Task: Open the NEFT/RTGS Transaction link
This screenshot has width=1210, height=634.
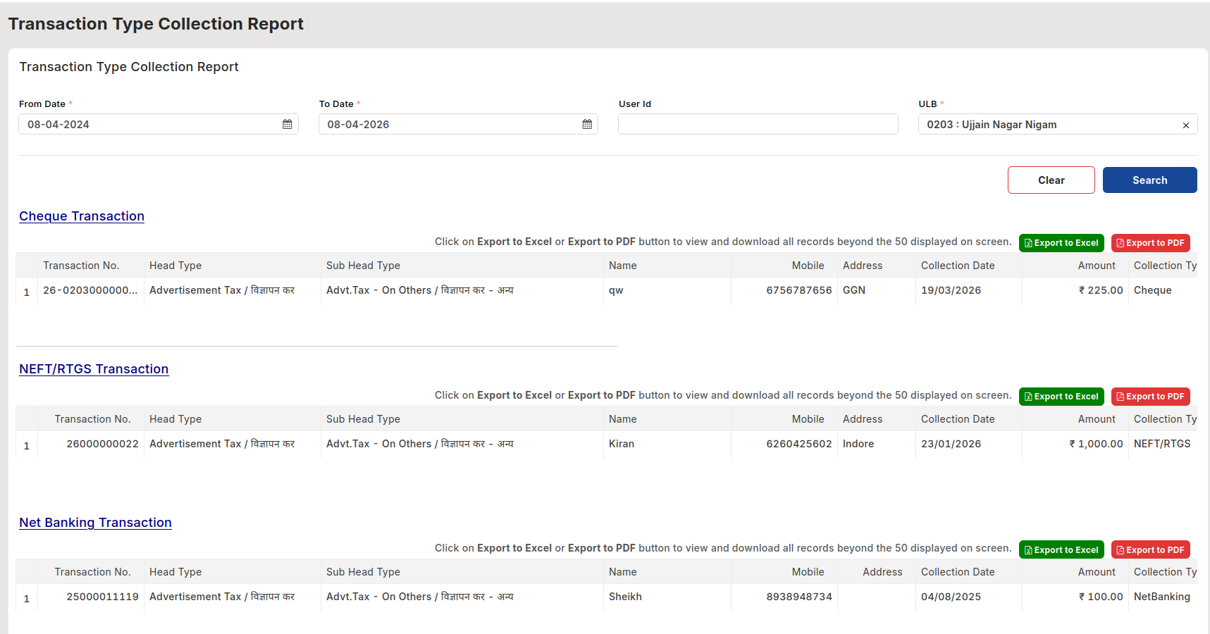Action: tap(94, 369)
